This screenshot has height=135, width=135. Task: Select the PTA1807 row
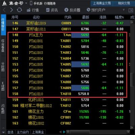(68, 76)
